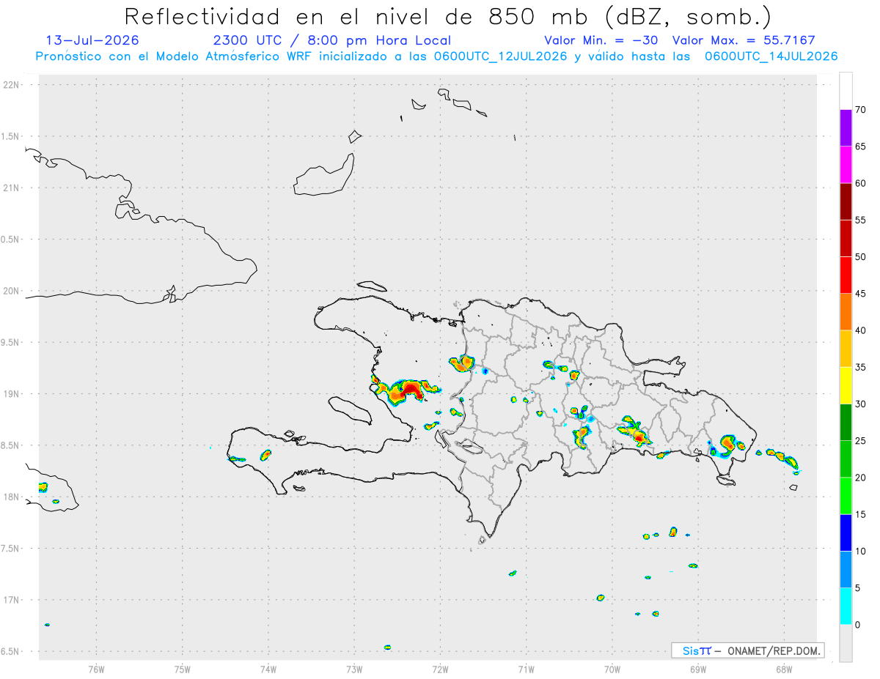Click the magenta 60–65 dBZ color swatch
This screenshot has width=880, height=679.
tap(846, 165)
